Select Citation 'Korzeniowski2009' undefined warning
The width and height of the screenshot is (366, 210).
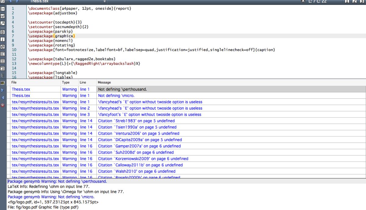pos(231,159)
